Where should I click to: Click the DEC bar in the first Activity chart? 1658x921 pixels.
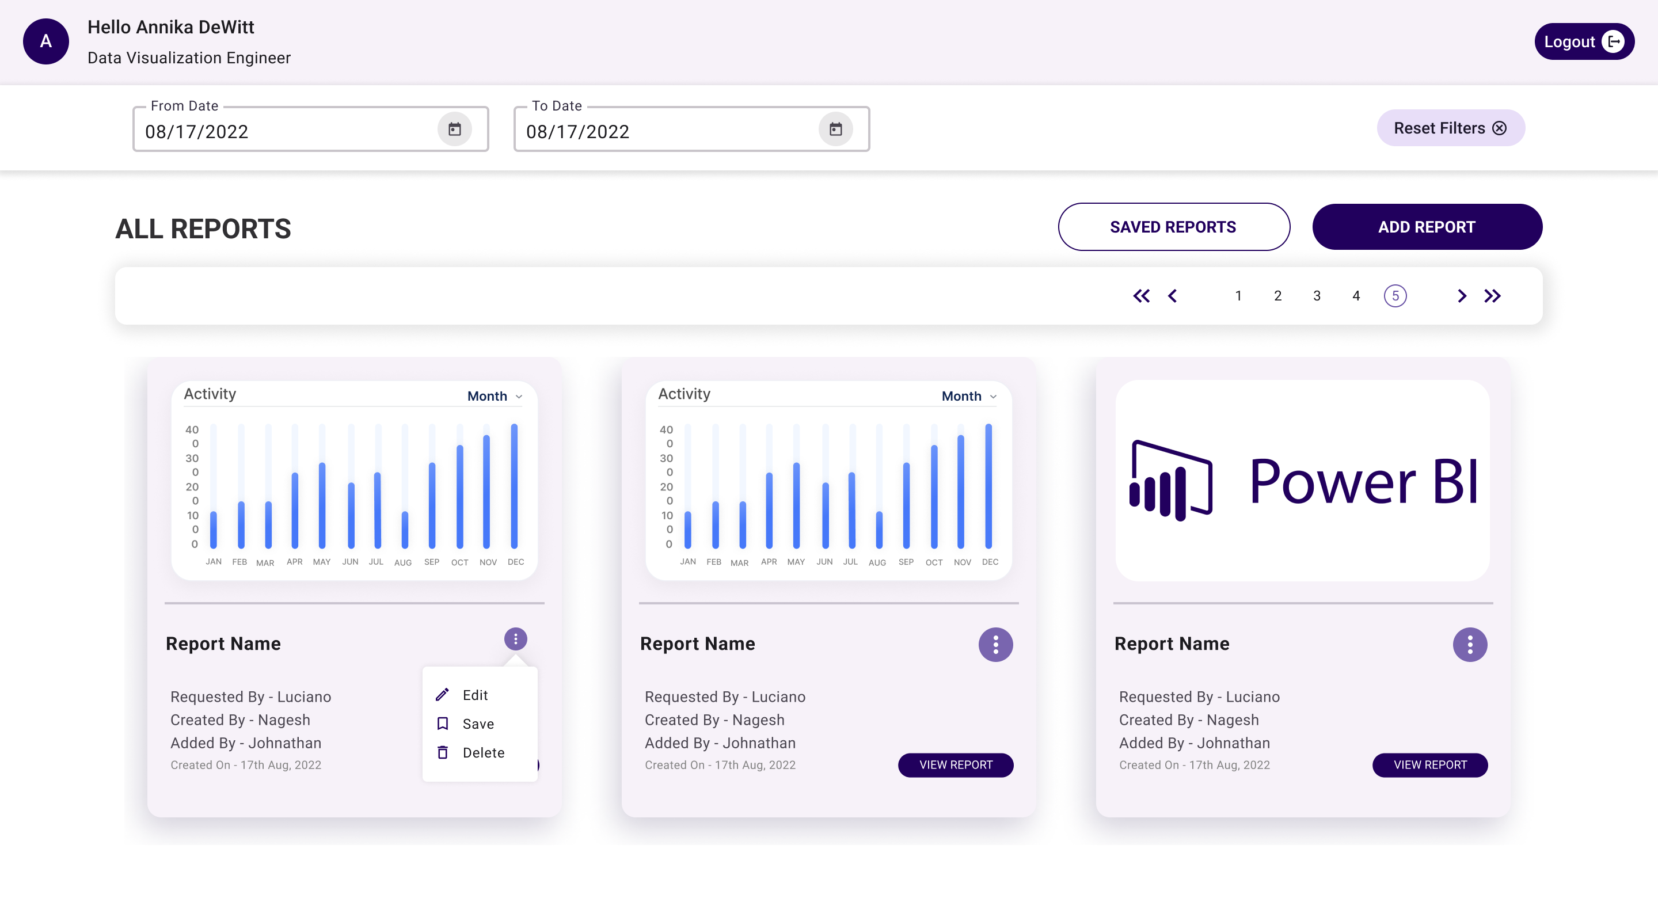click(514, 486)
